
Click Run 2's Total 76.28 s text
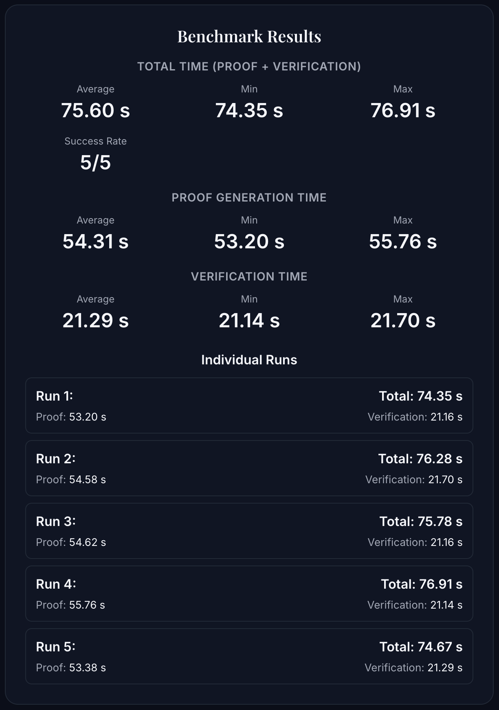click(x=420, y=459)
